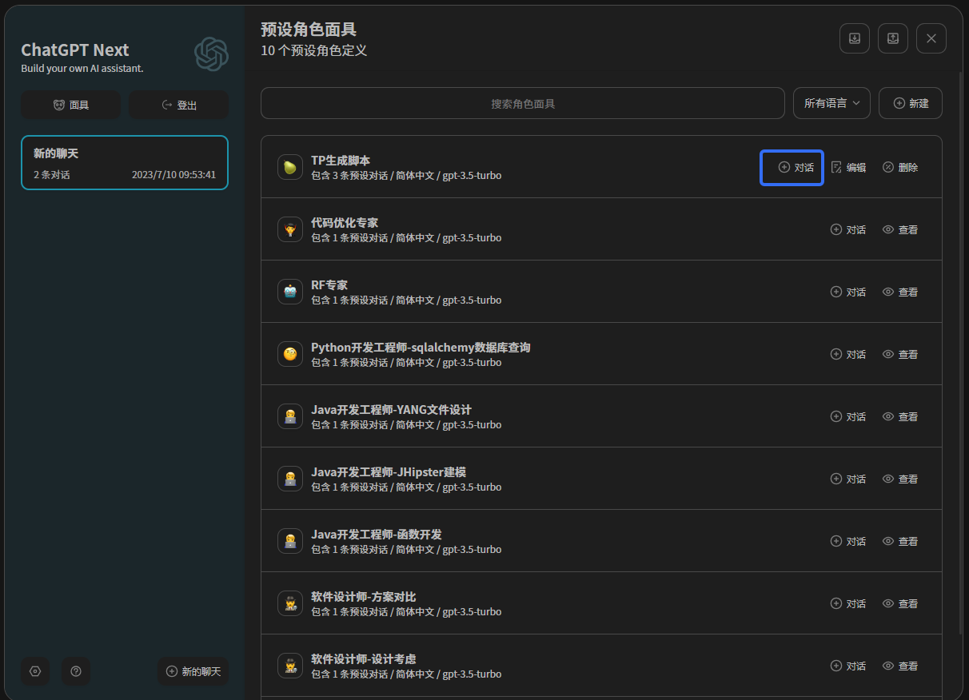Click the Python开发工程师 mask avatar icon

tap(289, 354)
